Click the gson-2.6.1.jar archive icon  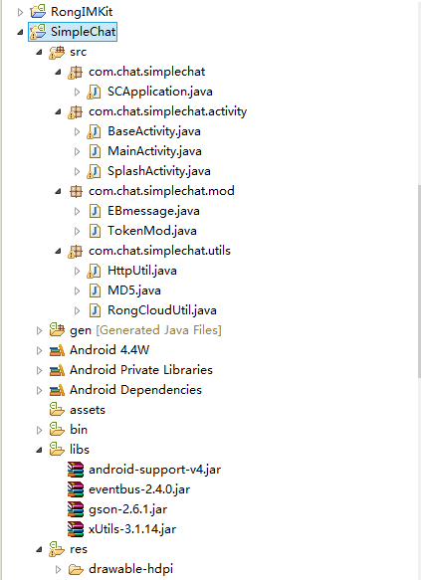(x=76, y=509)
